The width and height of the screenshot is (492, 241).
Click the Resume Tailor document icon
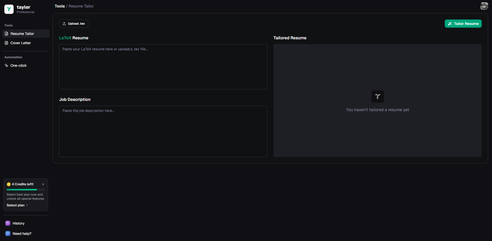coord(6,34)
